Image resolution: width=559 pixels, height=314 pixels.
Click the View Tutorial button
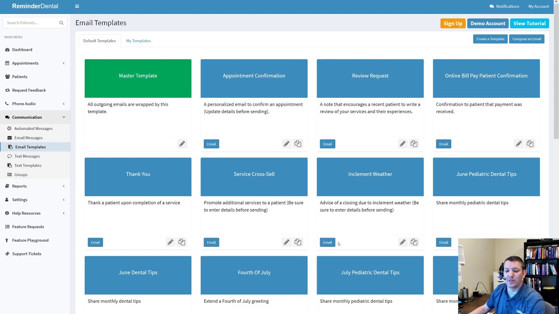[529, 24]
